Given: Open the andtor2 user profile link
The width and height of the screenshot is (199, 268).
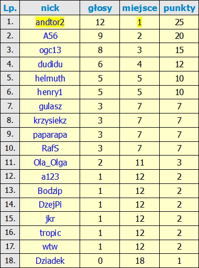Looking at the screenshot, I should 50,22.
